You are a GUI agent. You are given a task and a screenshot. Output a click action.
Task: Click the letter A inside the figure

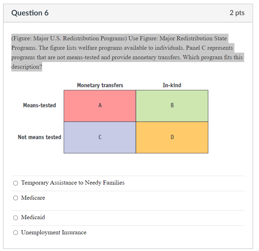click(100, 105)
